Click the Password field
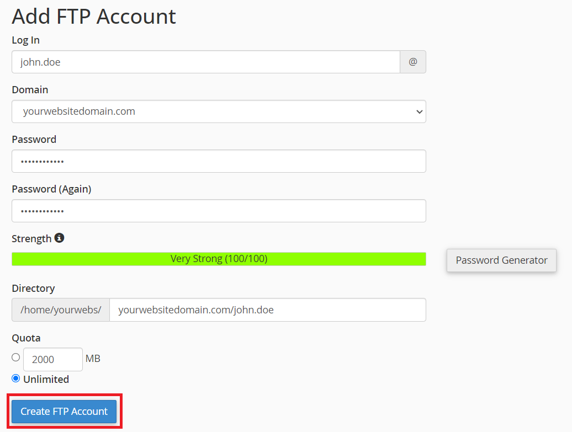 (x=219, y=161)
